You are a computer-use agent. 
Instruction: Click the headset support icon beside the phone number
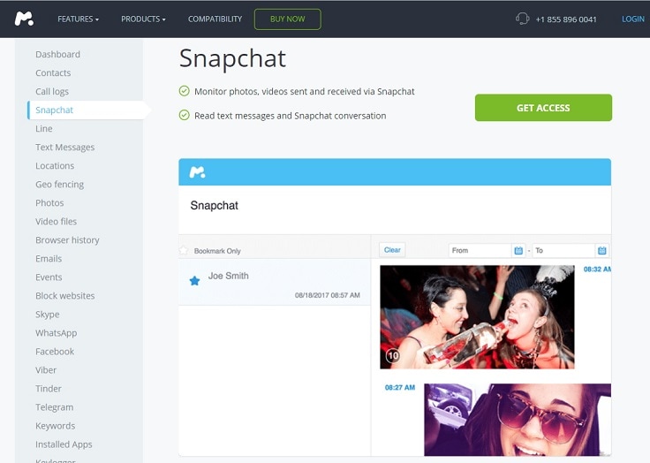tap(522, 19)
